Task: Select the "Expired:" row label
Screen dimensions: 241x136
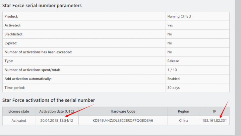Action: tap(11, 43)
